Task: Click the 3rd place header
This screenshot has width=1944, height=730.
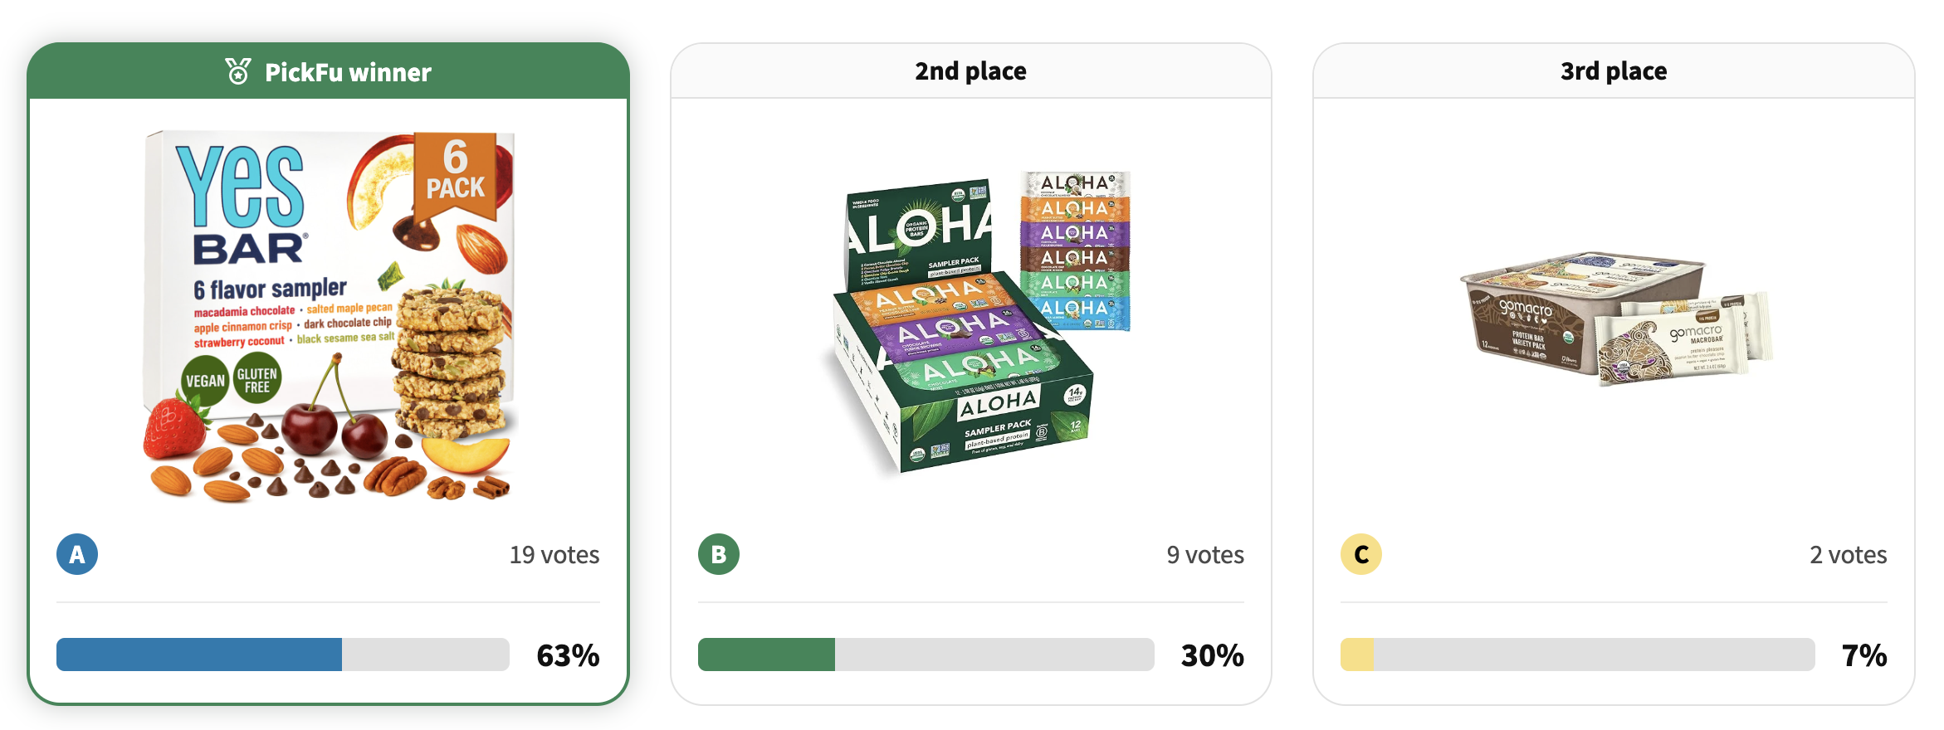Action: pyautogui.click(x=1614, y=71)
